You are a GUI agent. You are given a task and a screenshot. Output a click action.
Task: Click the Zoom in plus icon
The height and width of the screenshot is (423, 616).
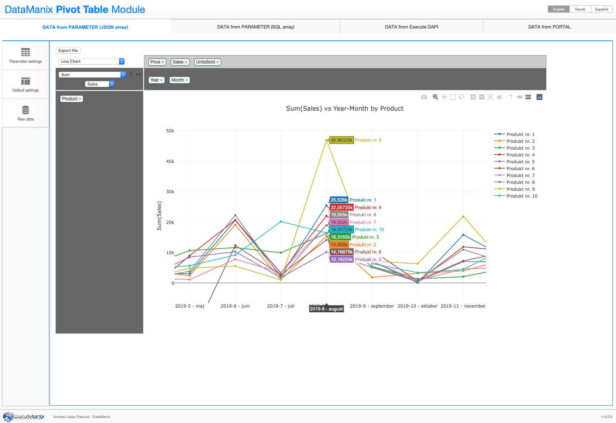(x=473, y=97)
